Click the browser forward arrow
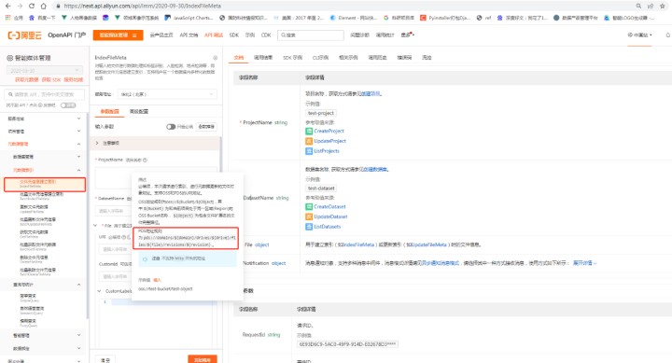This screenshot has width=672, height=363. [20, 6]
